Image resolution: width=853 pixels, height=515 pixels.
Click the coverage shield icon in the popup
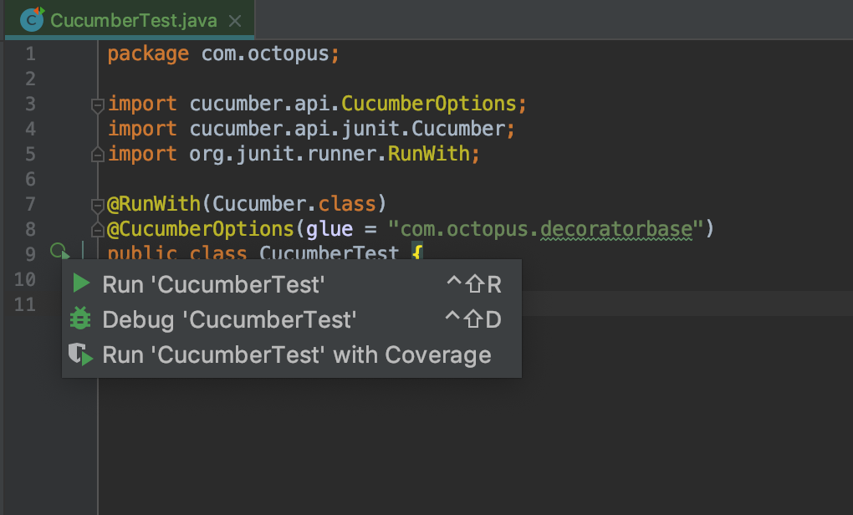[x=81, y=355]
